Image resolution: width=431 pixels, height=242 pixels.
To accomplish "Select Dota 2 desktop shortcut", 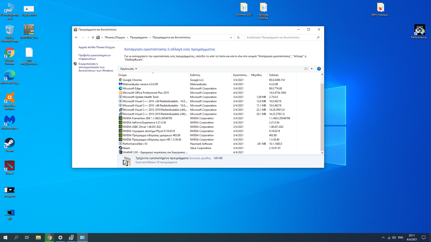I will 10,168.
